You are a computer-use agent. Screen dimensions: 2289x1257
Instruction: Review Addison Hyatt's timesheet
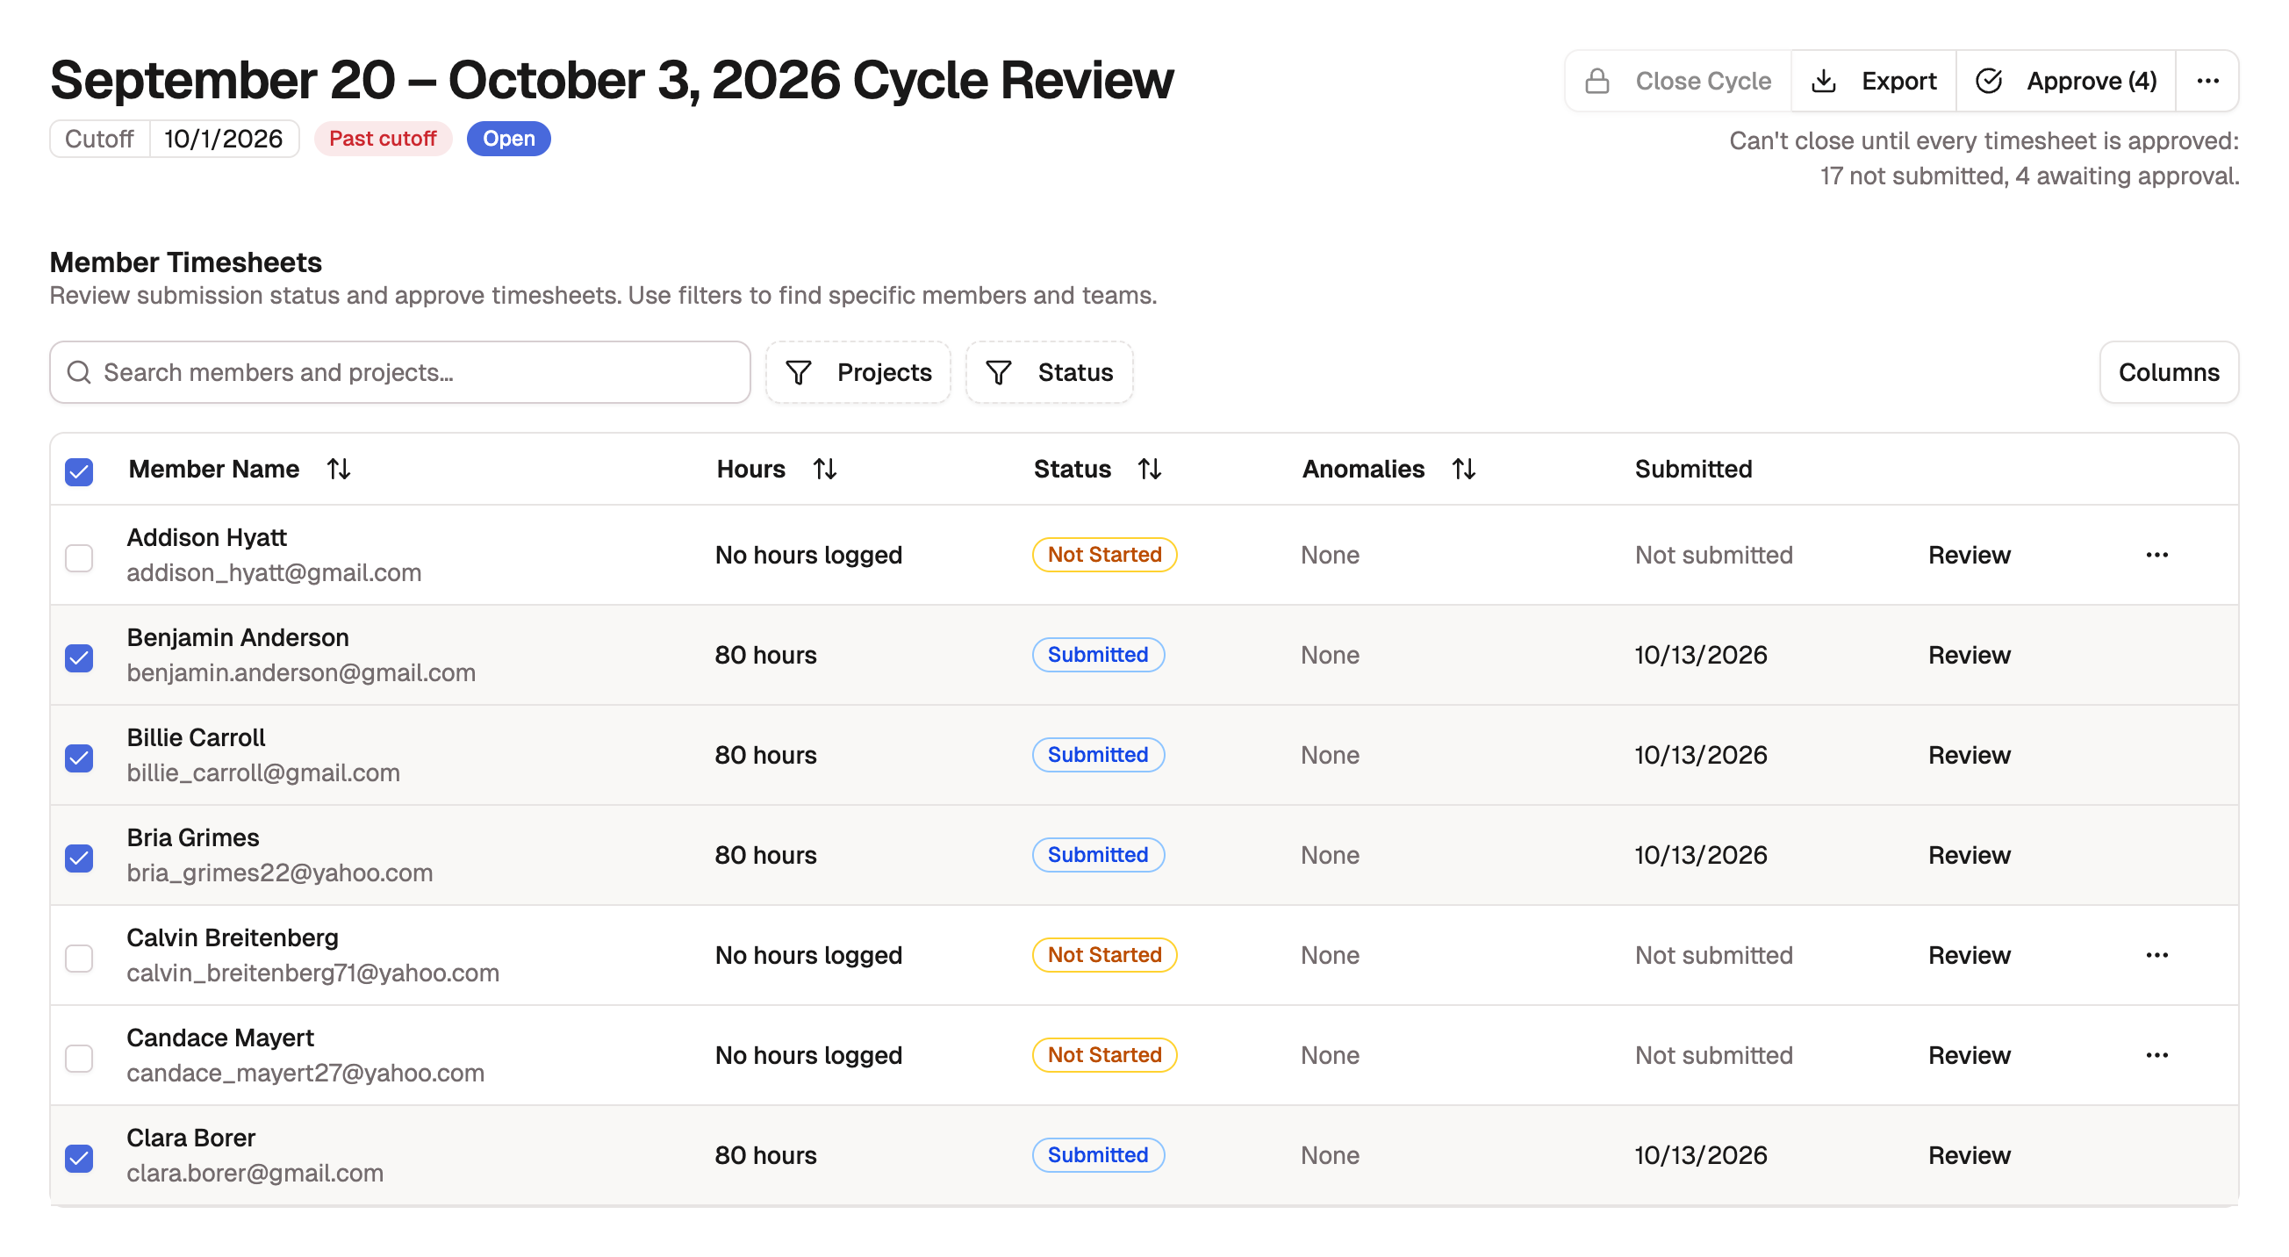tap(1969, 555)
